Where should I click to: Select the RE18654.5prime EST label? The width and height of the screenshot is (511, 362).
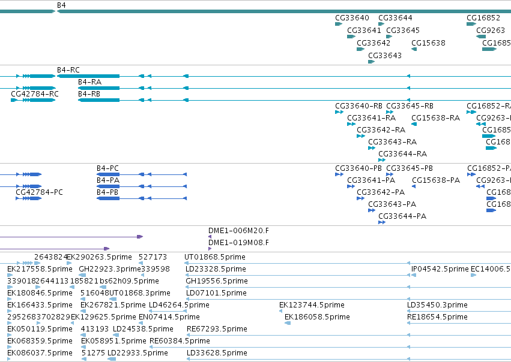[437, 317]
